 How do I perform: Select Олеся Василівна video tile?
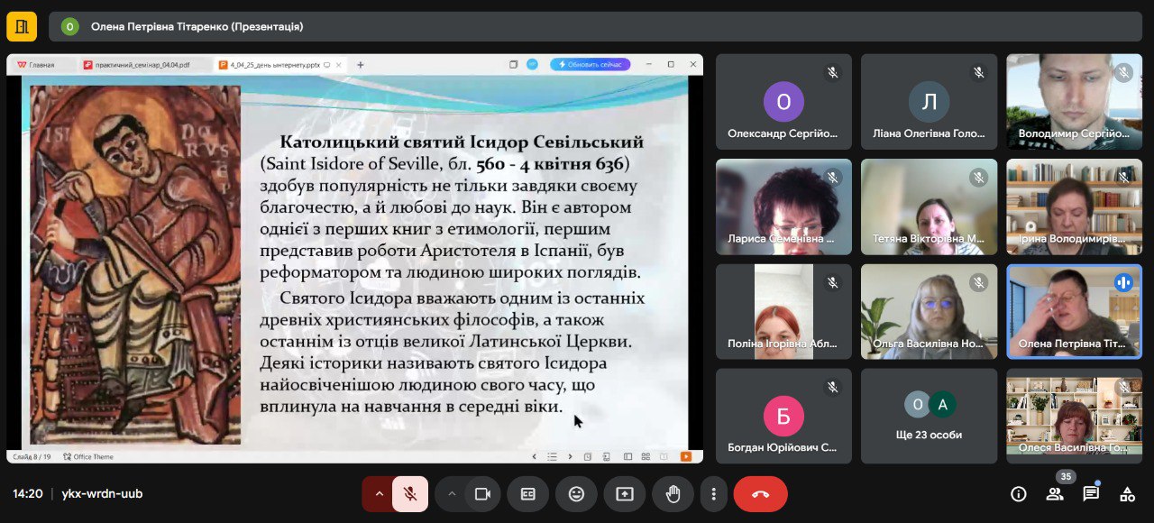(1074, 416)
